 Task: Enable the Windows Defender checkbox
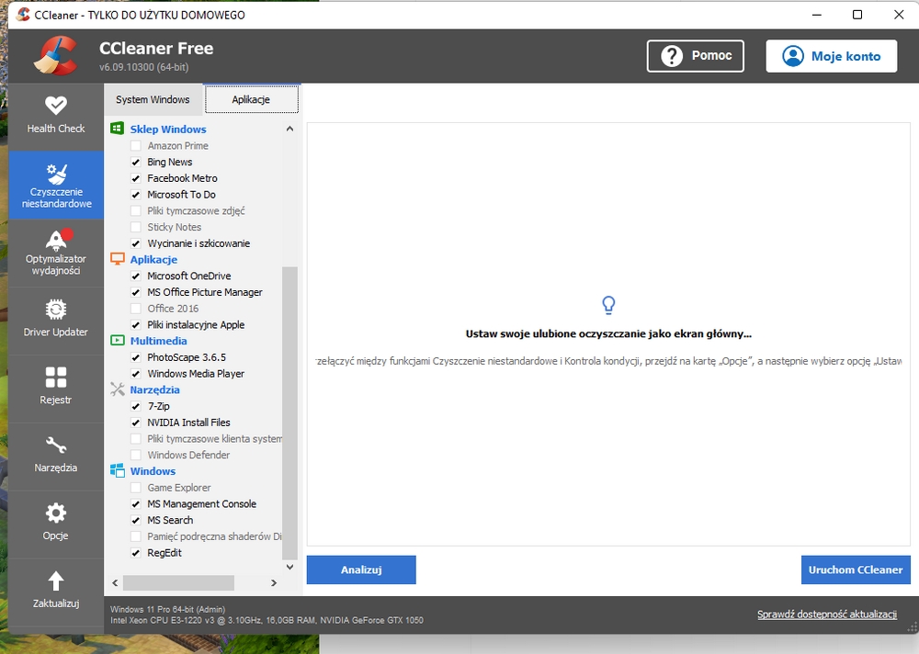(136, 455)
